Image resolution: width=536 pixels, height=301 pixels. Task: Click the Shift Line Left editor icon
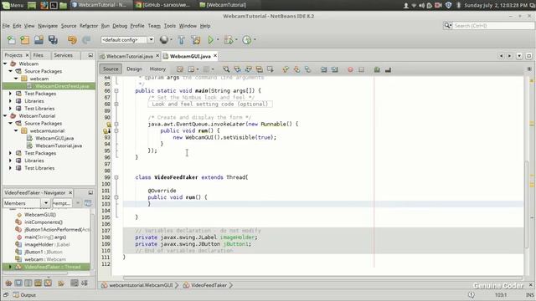click(x=324, y=69)
